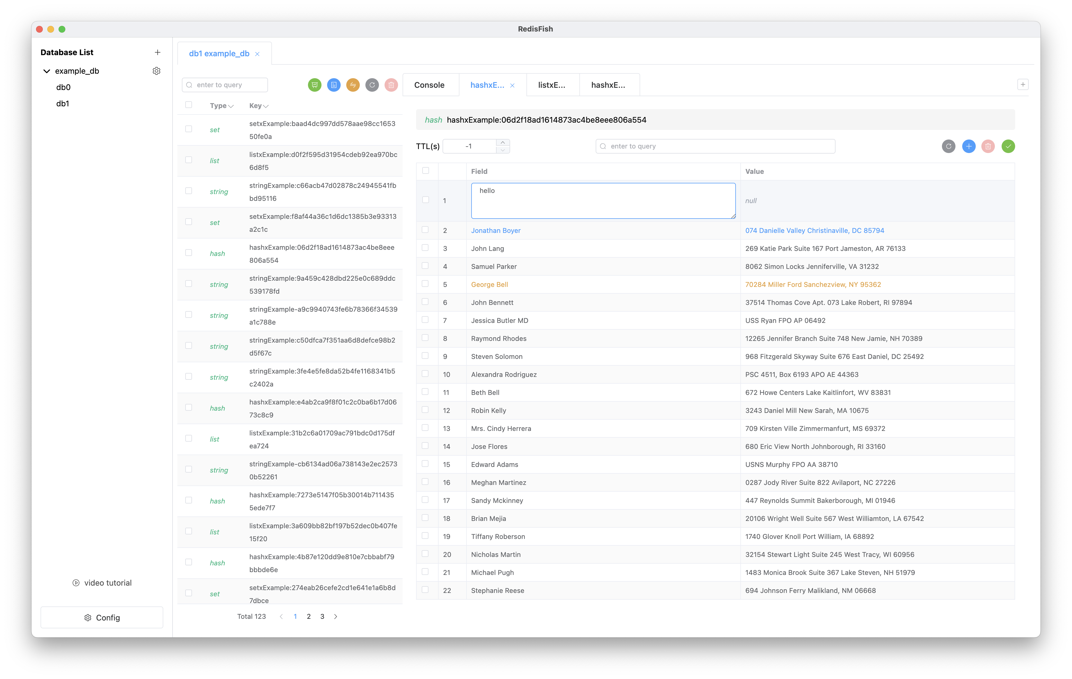Open the Config button
The width and height of the screenshot is (1072, 679).
pos(102,617)
